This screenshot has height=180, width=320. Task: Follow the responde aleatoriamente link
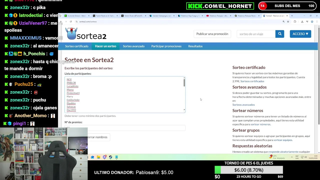point(283,152)
